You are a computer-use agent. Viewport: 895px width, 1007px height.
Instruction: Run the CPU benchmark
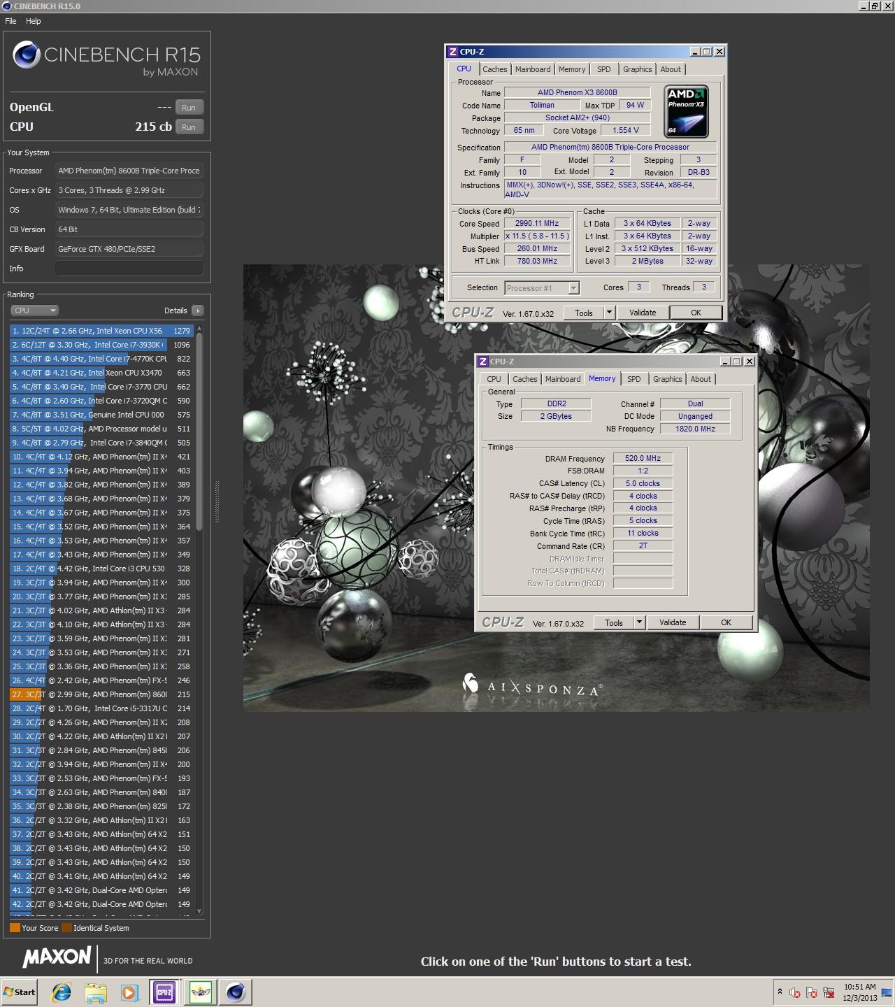click(x=189, y=127)
